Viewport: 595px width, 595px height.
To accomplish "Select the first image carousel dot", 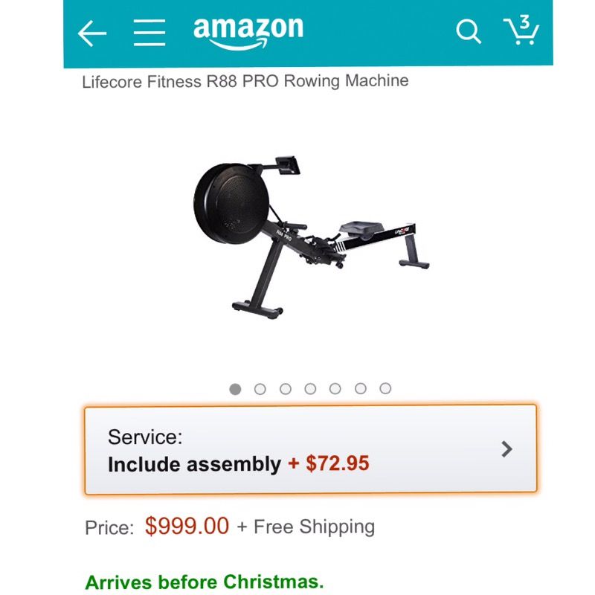I will coord(235,389).
